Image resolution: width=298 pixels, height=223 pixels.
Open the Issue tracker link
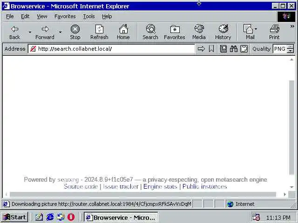[121, 187]
